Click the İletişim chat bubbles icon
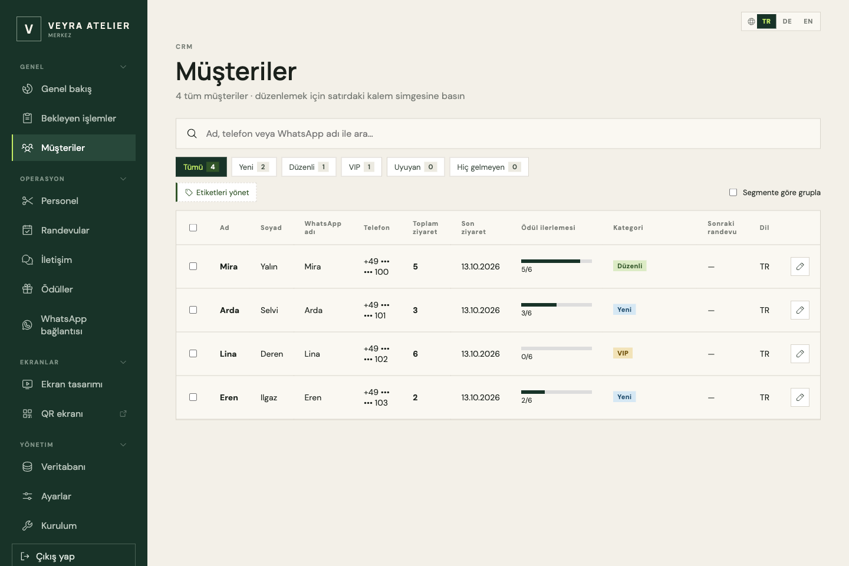The height and width of the screenshot is (566, 849). (x=27, y=260)
